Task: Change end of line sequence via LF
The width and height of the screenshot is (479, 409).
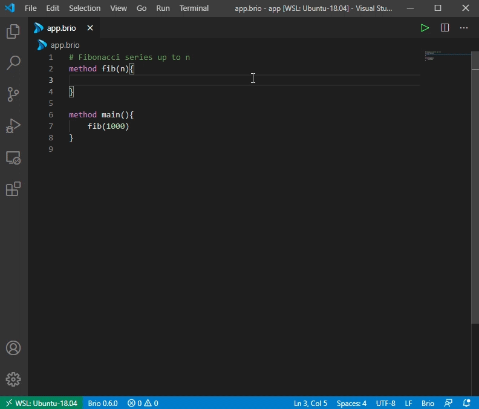Action: click(x=408, y=403)
